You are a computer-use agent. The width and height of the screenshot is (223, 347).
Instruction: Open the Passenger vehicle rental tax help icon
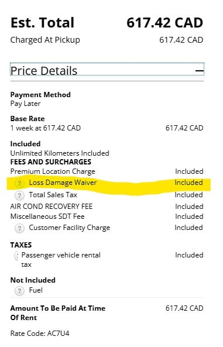pos(16,256)
